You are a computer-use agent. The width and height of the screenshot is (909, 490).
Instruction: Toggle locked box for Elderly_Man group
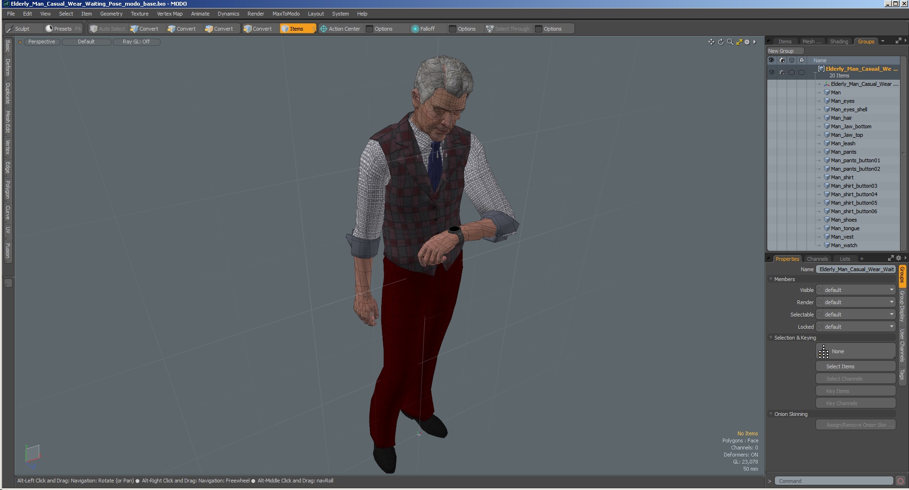click(801, 72)
